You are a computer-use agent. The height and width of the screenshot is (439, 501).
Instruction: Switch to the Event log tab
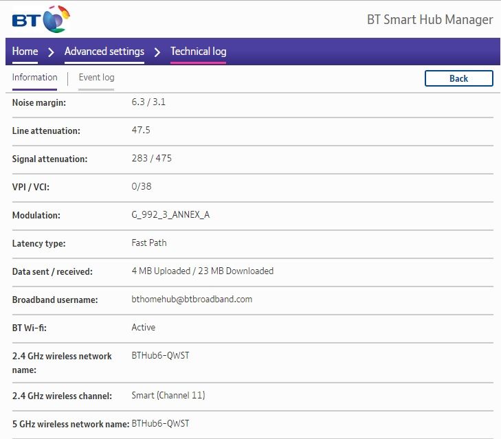tap(96, 78)
